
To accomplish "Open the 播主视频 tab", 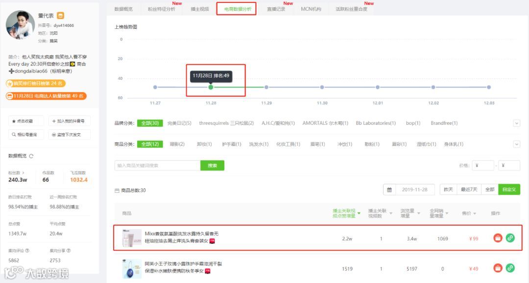I will (200, 9).
